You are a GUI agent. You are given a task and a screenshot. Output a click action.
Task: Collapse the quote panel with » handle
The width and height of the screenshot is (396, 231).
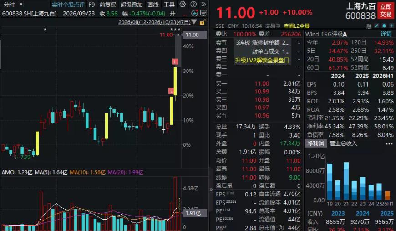[211, 189]
